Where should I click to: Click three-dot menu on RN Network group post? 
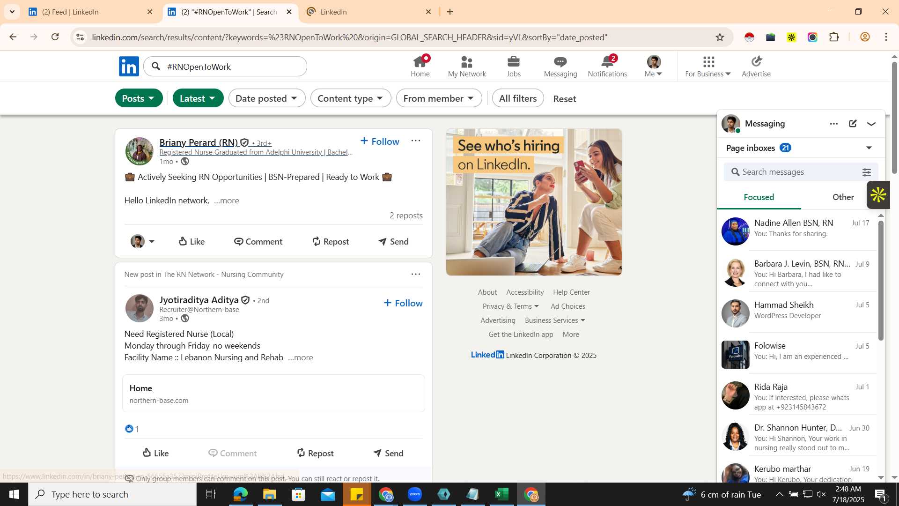coord(416,274)
